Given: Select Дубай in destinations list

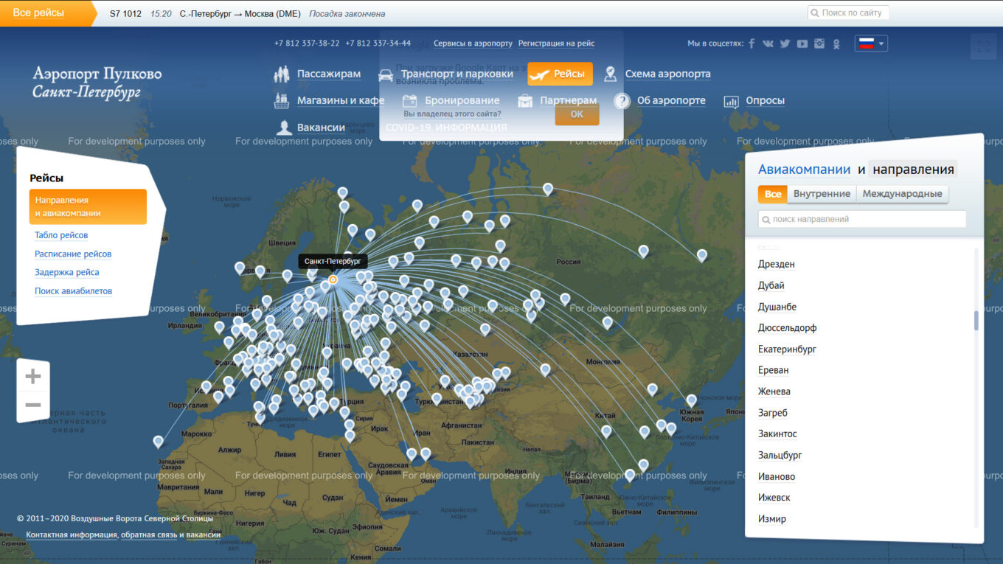Looking at the screenshot, I should coord(771,285).
